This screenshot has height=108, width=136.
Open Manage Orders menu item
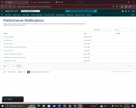70,15
